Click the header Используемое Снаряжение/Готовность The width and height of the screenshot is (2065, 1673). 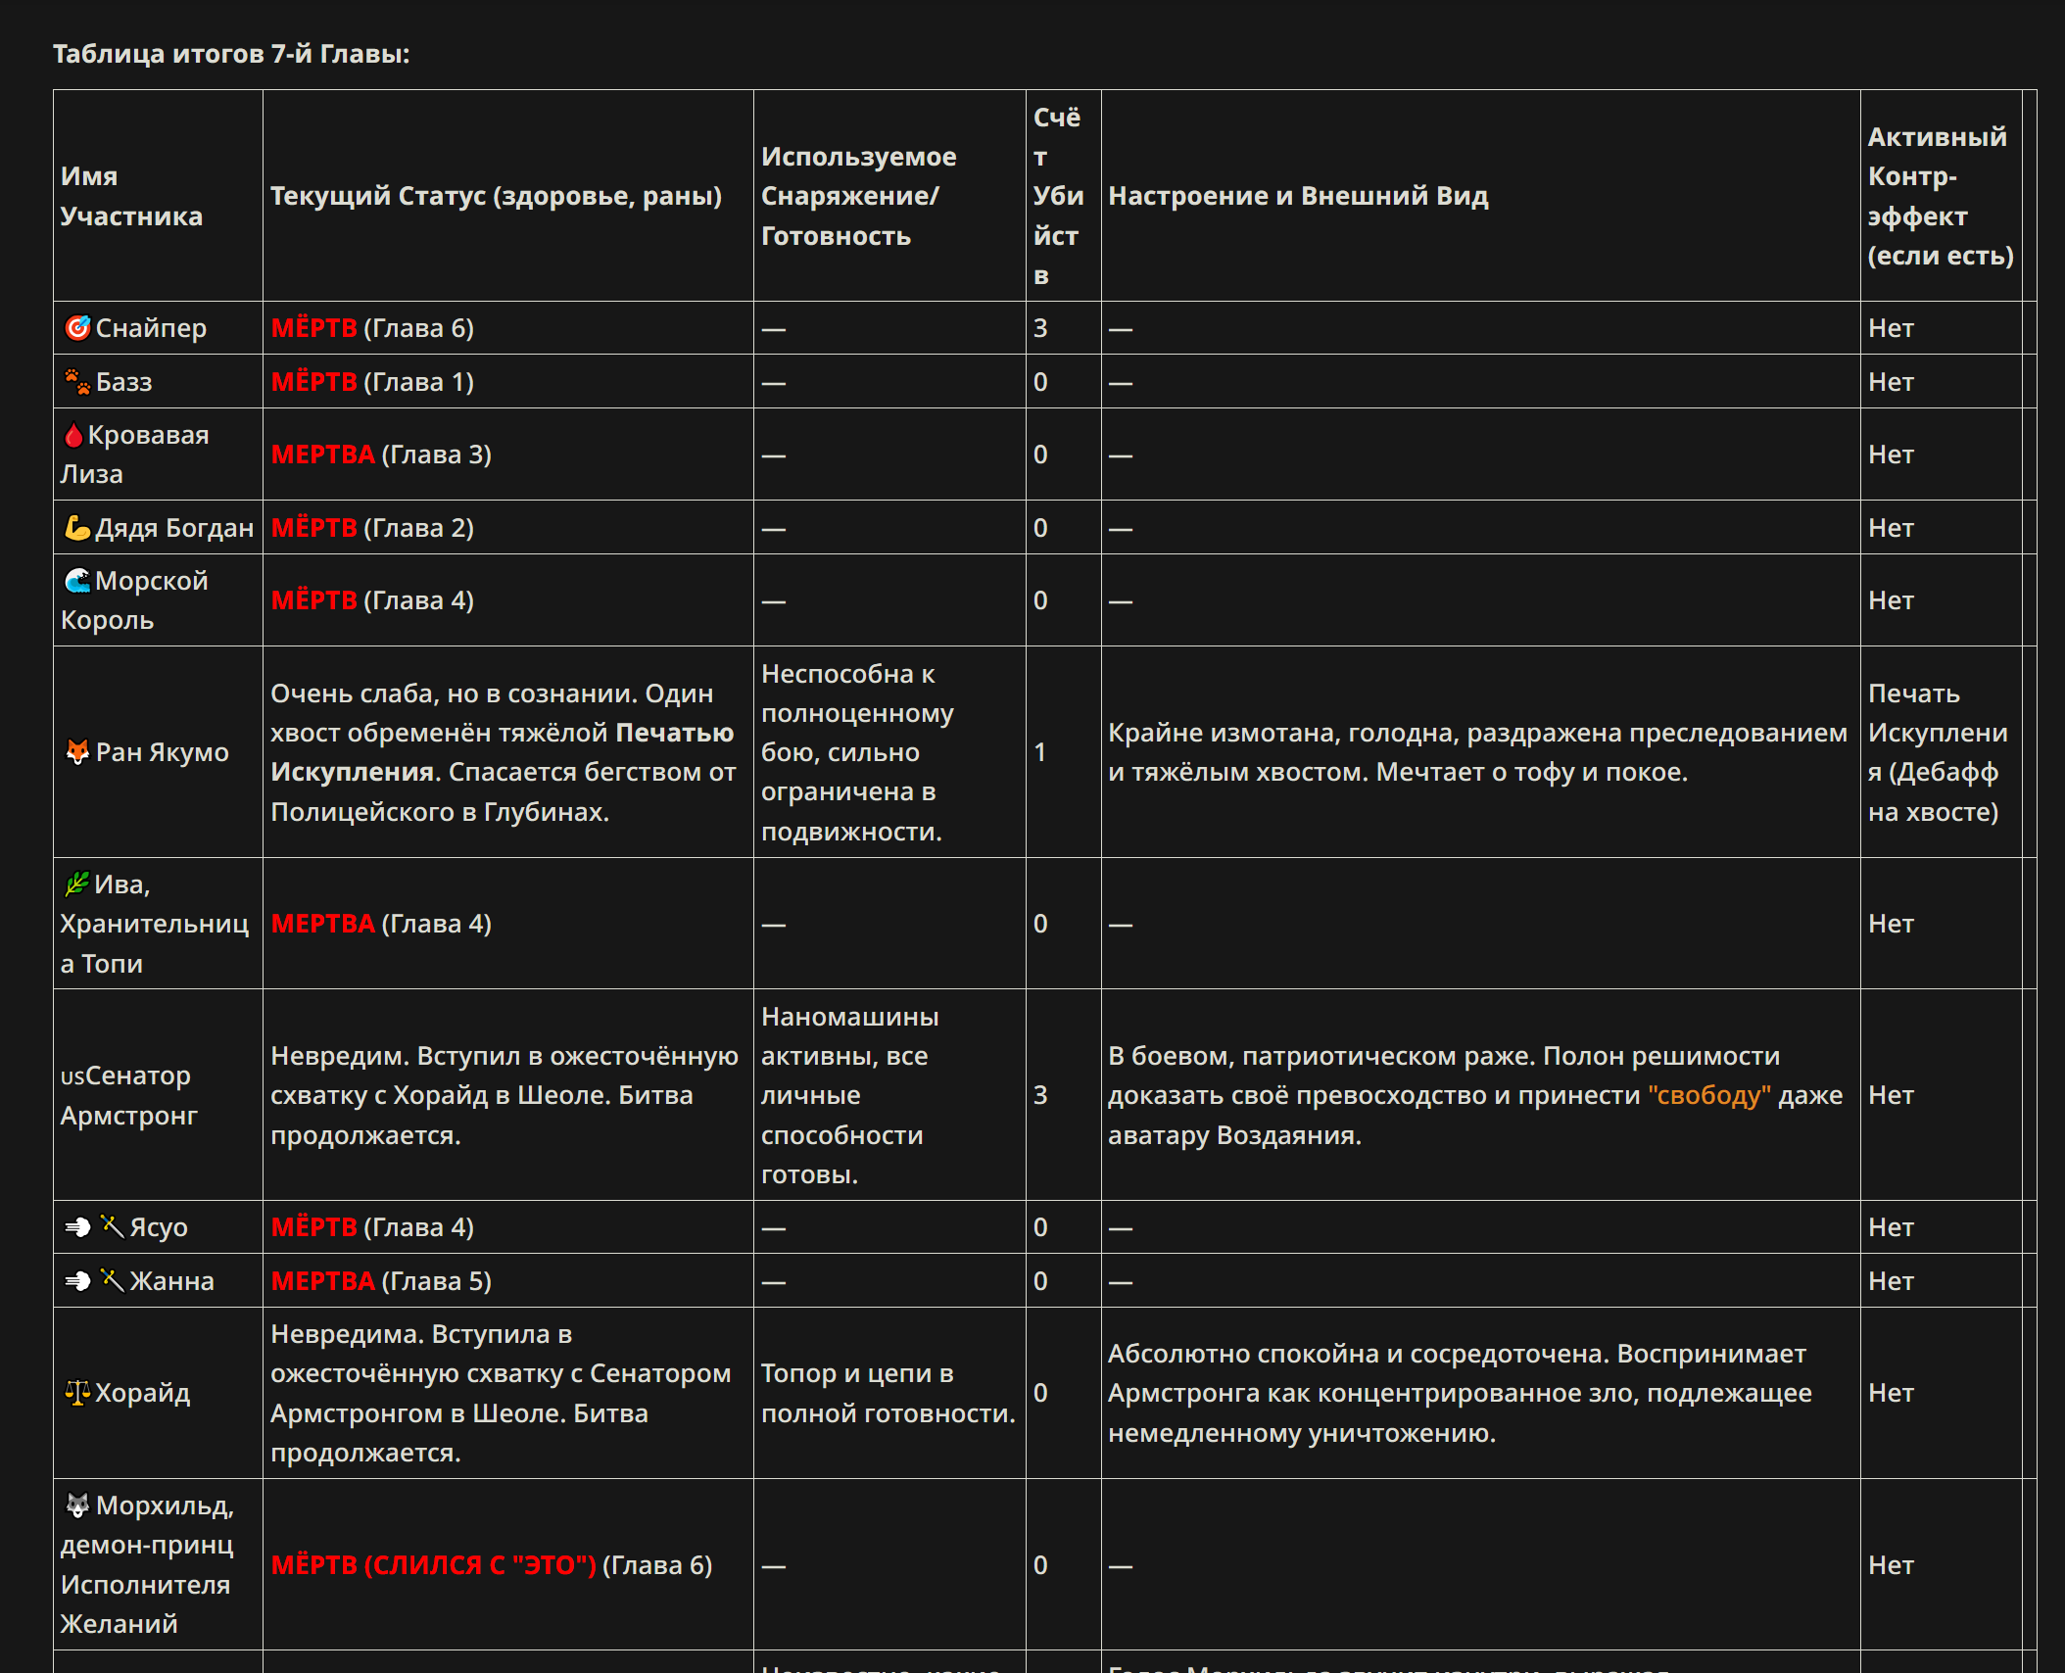coord(858,196)
